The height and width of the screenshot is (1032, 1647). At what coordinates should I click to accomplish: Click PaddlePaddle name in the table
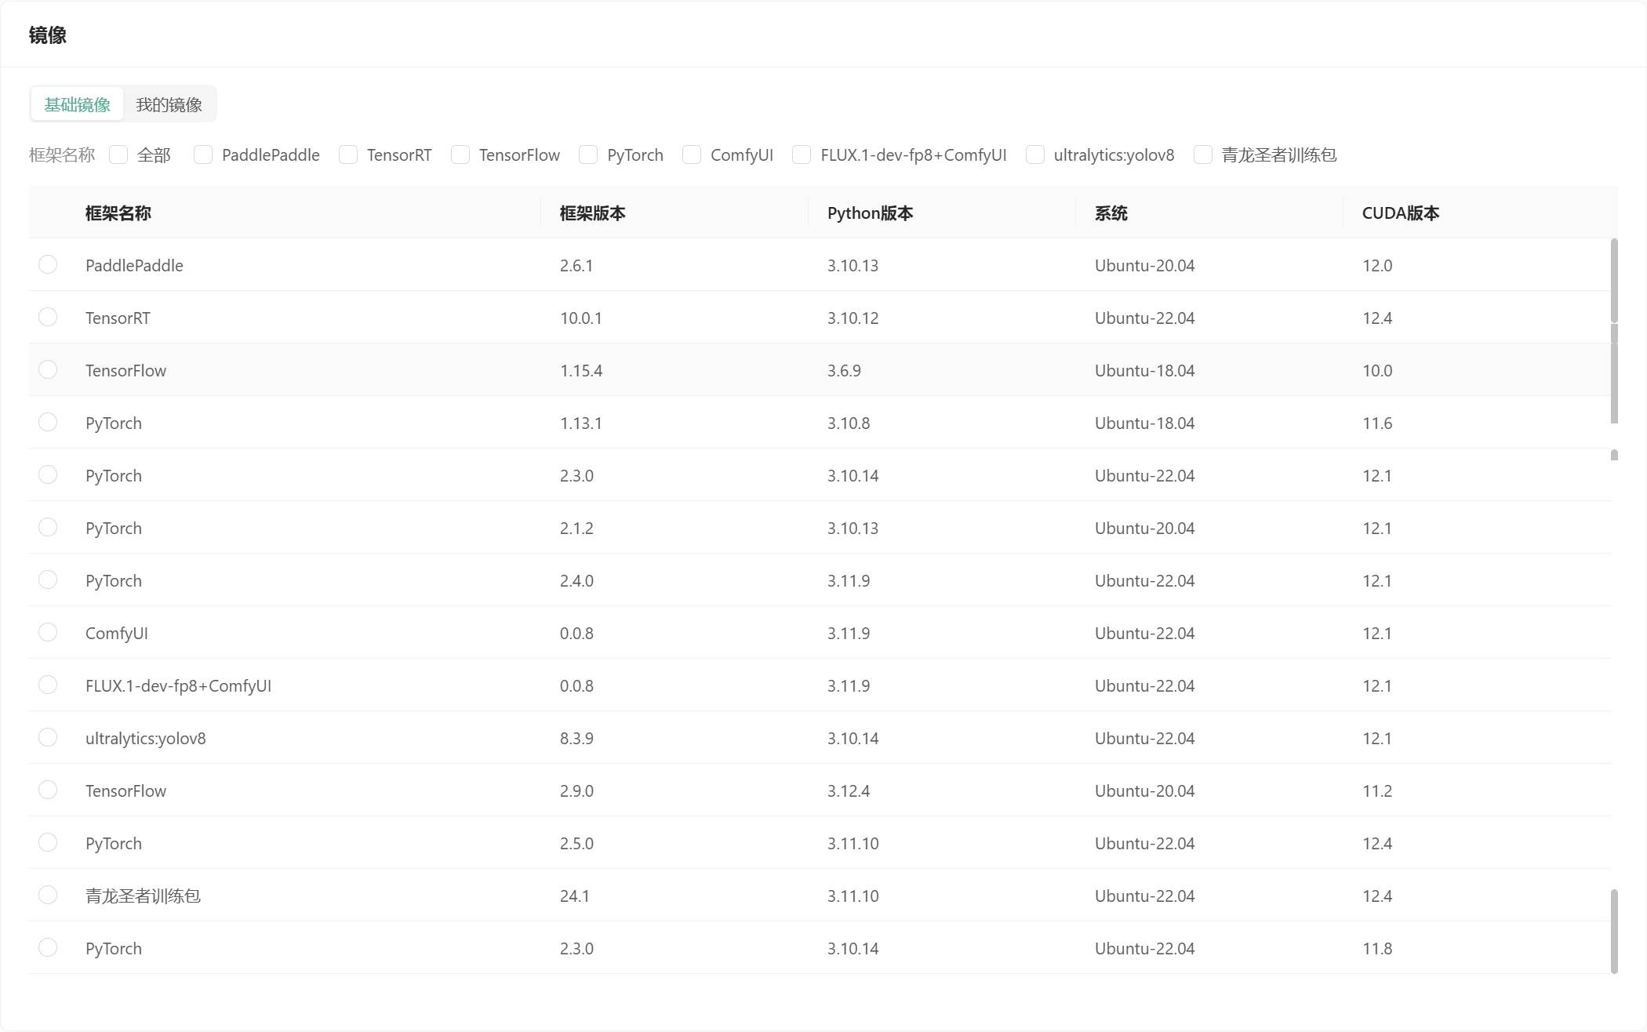pyautogui.click(x=134, y=266)
